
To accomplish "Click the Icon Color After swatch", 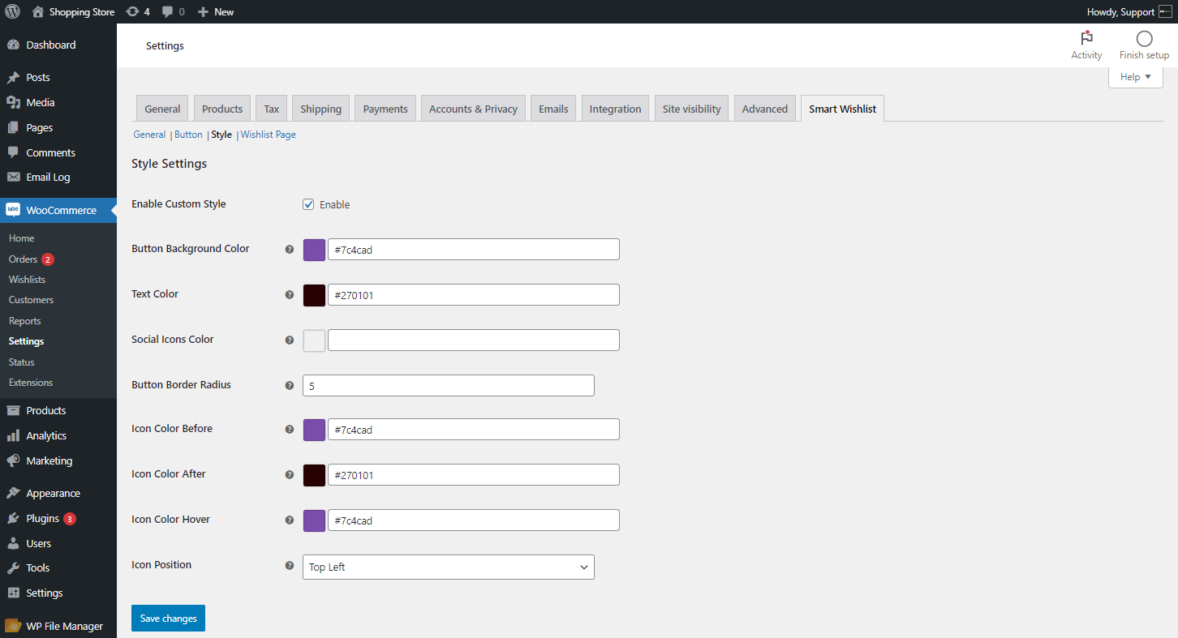I will 314,475.
